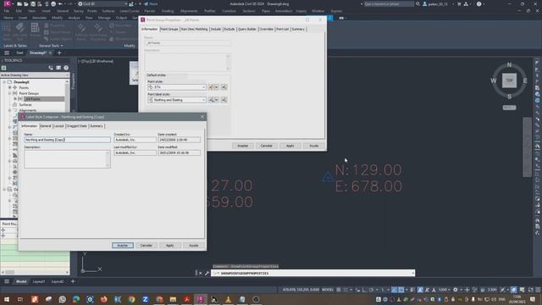Image resolution: width=542 pixels, height=305 pixels.
Task: Switch to the General tab in Label Style Composer
Action: point(46,126)
